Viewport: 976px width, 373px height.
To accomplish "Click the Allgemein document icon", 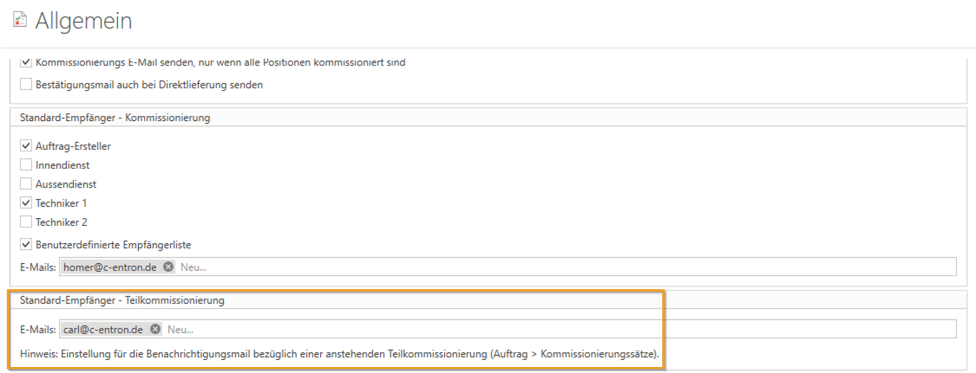I will [x=20, y=21].
